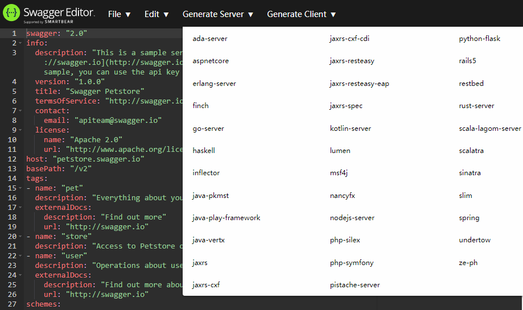Choose go-server generator
This screenshot has width=523, height=310.
tap(208, 129)
